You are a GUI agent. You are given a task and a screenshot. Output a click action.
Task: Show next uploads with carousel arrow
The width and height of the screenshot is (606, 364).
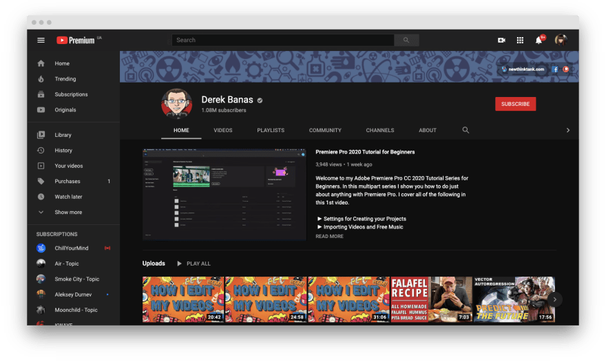554,299
